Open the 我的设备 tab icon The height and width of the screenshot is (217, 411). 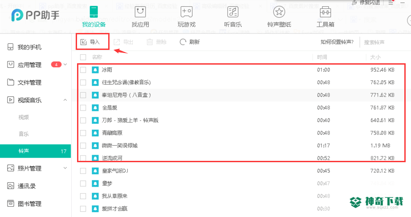(94, 12)
